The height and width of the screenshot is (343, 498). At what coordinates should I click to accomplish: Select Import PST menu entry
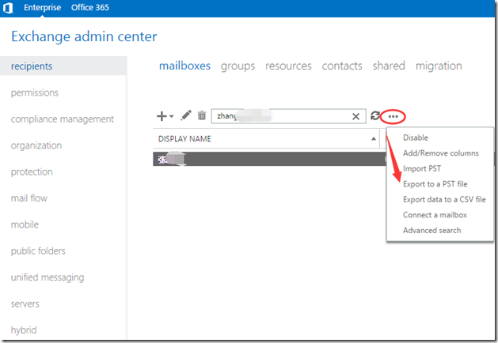click(x=422, y=168)
